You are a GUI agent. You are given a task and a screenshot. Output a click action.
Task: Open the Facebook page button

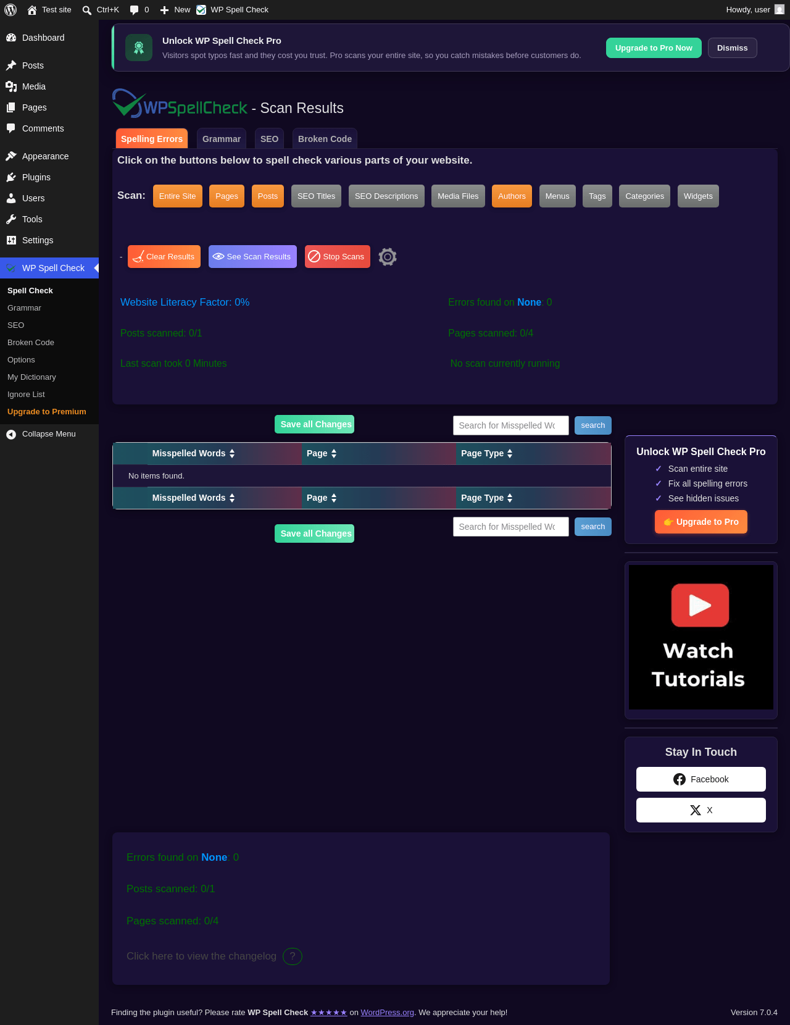[x=701, y=779]
